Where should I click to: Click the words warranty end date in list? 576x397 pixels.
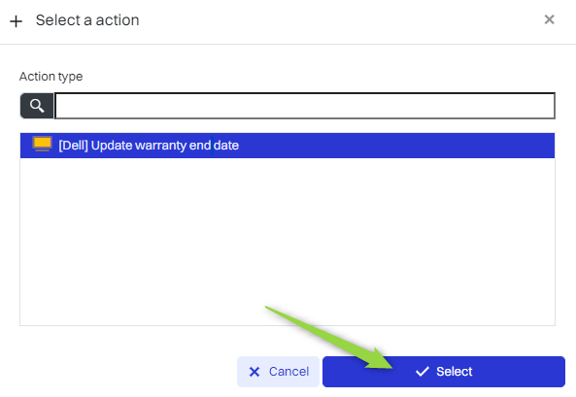pos(186,146)
